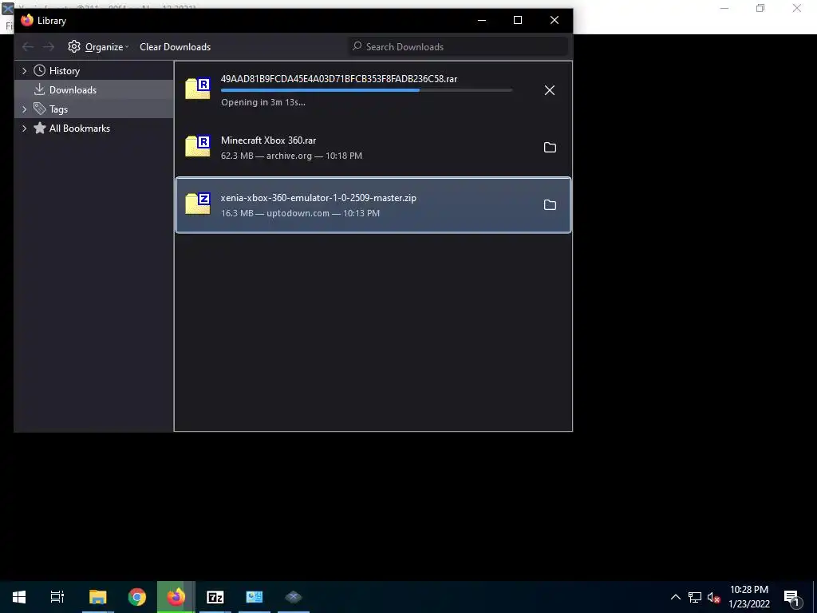The height and width of the screenshot is (613, 817).
Task: Open containing folder for Minecraft Xbox 360.rar
Action: [x=550, y=148]
